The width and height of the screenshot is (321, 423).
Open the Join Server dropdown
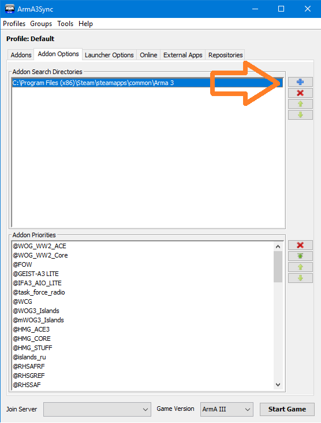97,409
